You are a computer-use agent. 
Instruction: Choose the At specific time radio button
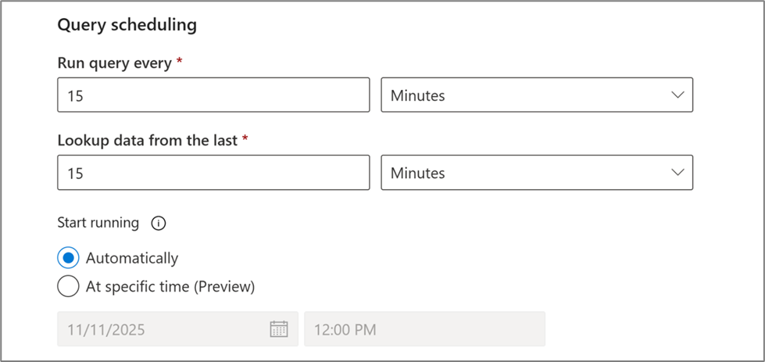click(68, 287)
